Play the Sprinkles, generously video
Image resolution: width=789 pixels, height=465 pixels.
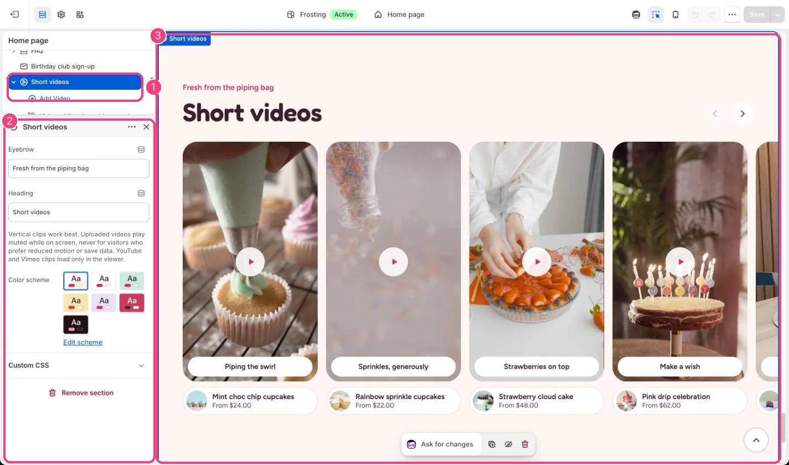[394, 262]
